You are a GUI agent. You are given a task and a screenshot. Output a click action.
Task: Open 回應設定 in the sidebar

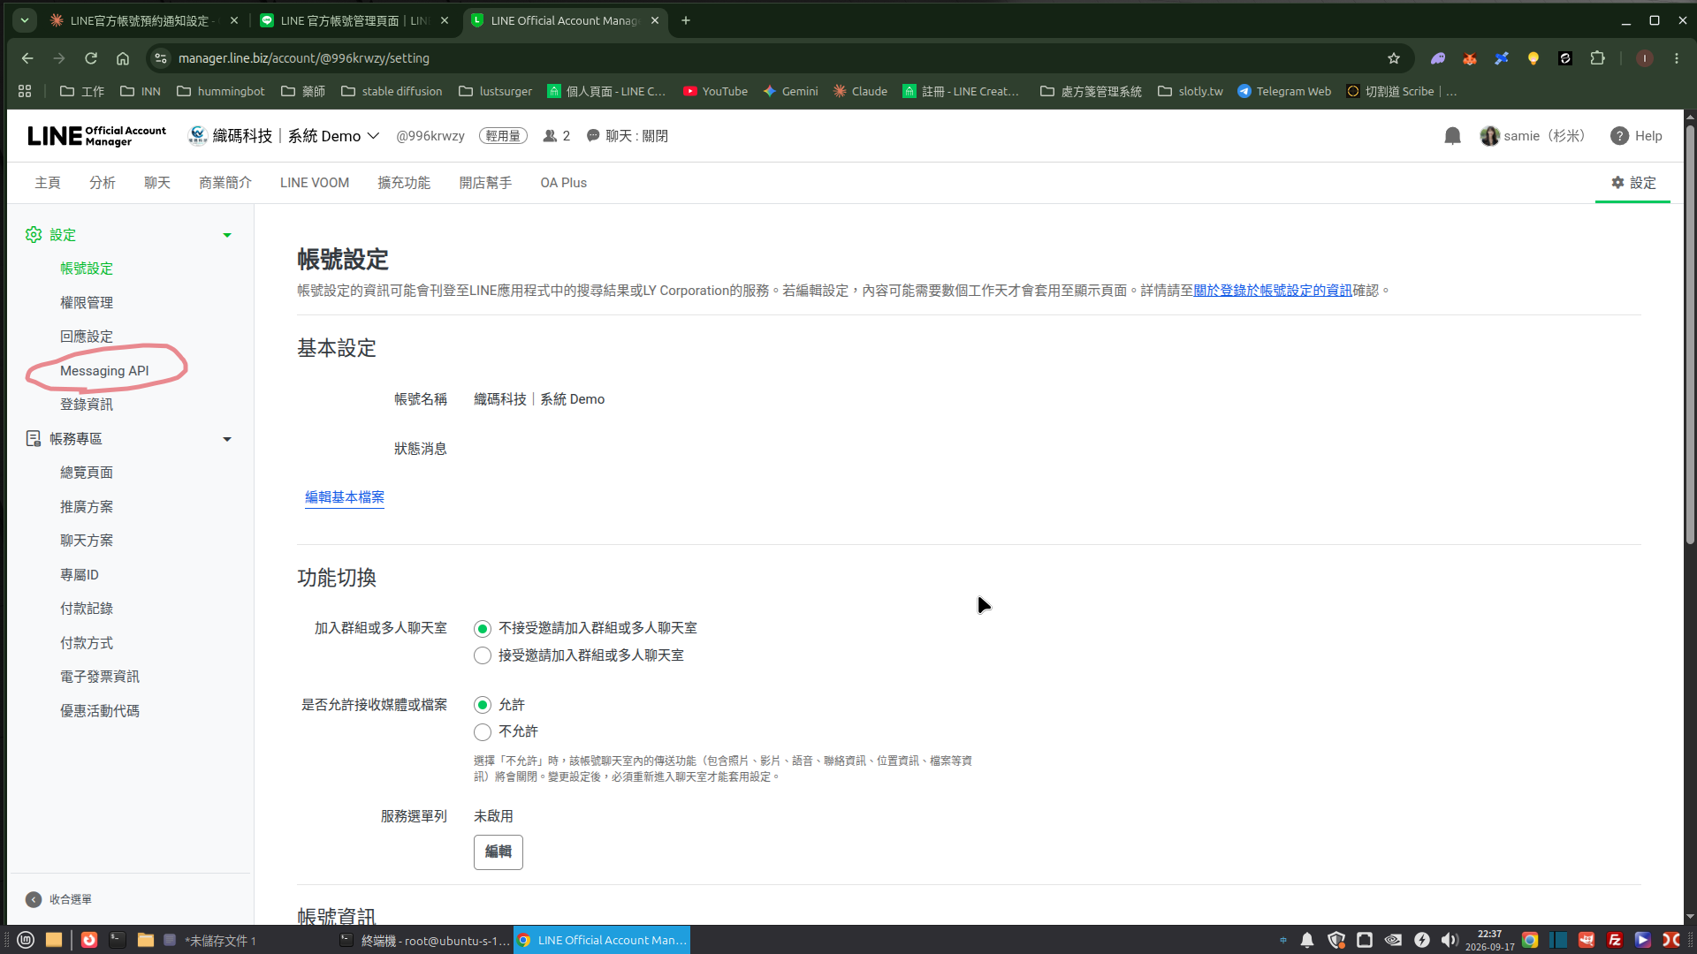coord(87,337)
